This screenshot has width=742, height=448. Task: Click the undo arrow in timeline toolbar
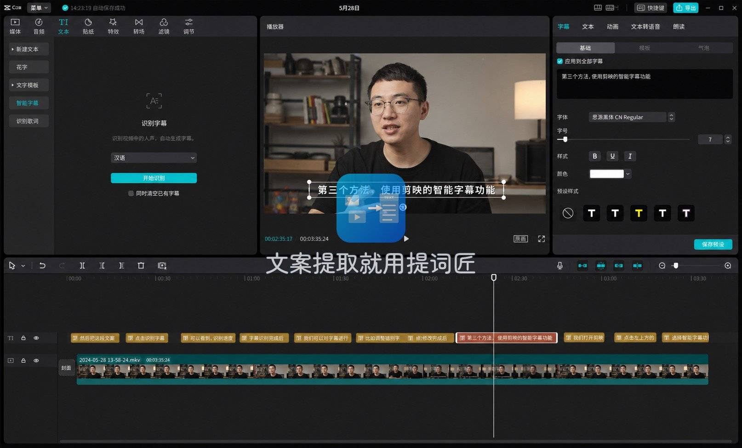[x=42, y=266]
